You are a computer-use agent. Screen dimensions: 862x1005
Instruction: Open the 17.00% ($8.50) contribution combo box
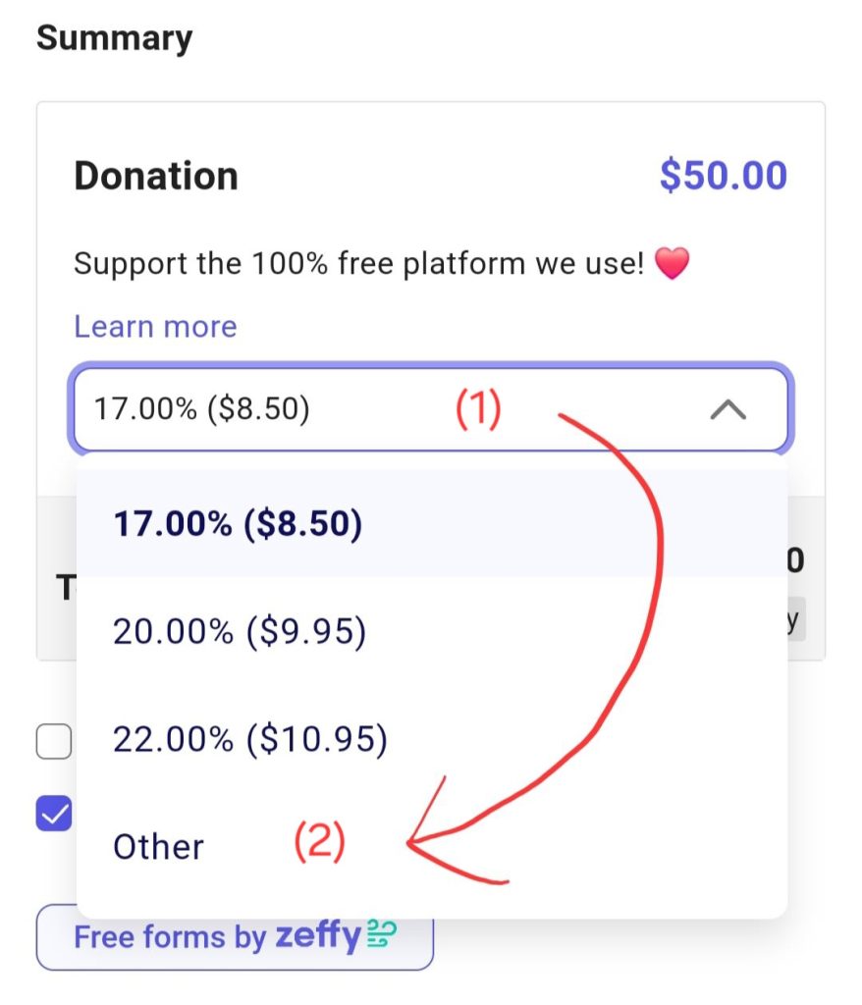(x=431, y=409)
